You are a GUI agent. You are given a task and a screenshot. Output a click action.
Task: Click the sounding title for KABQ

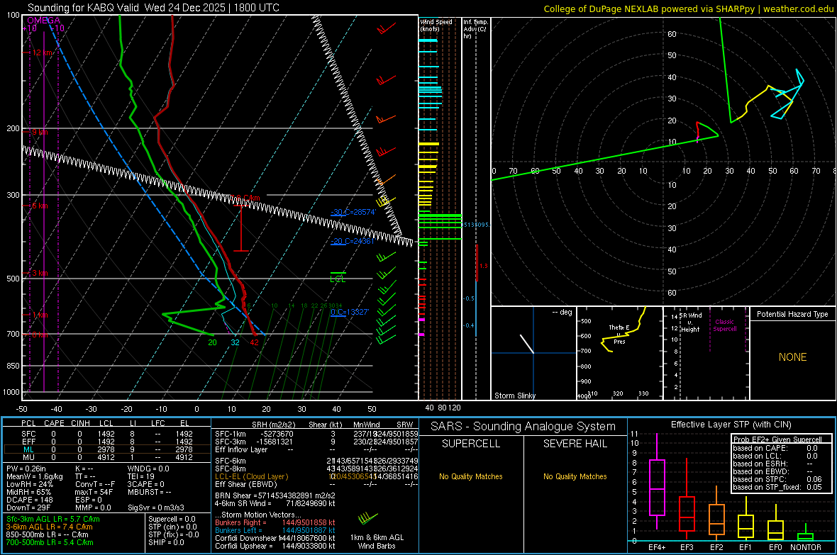coord(153,8)
